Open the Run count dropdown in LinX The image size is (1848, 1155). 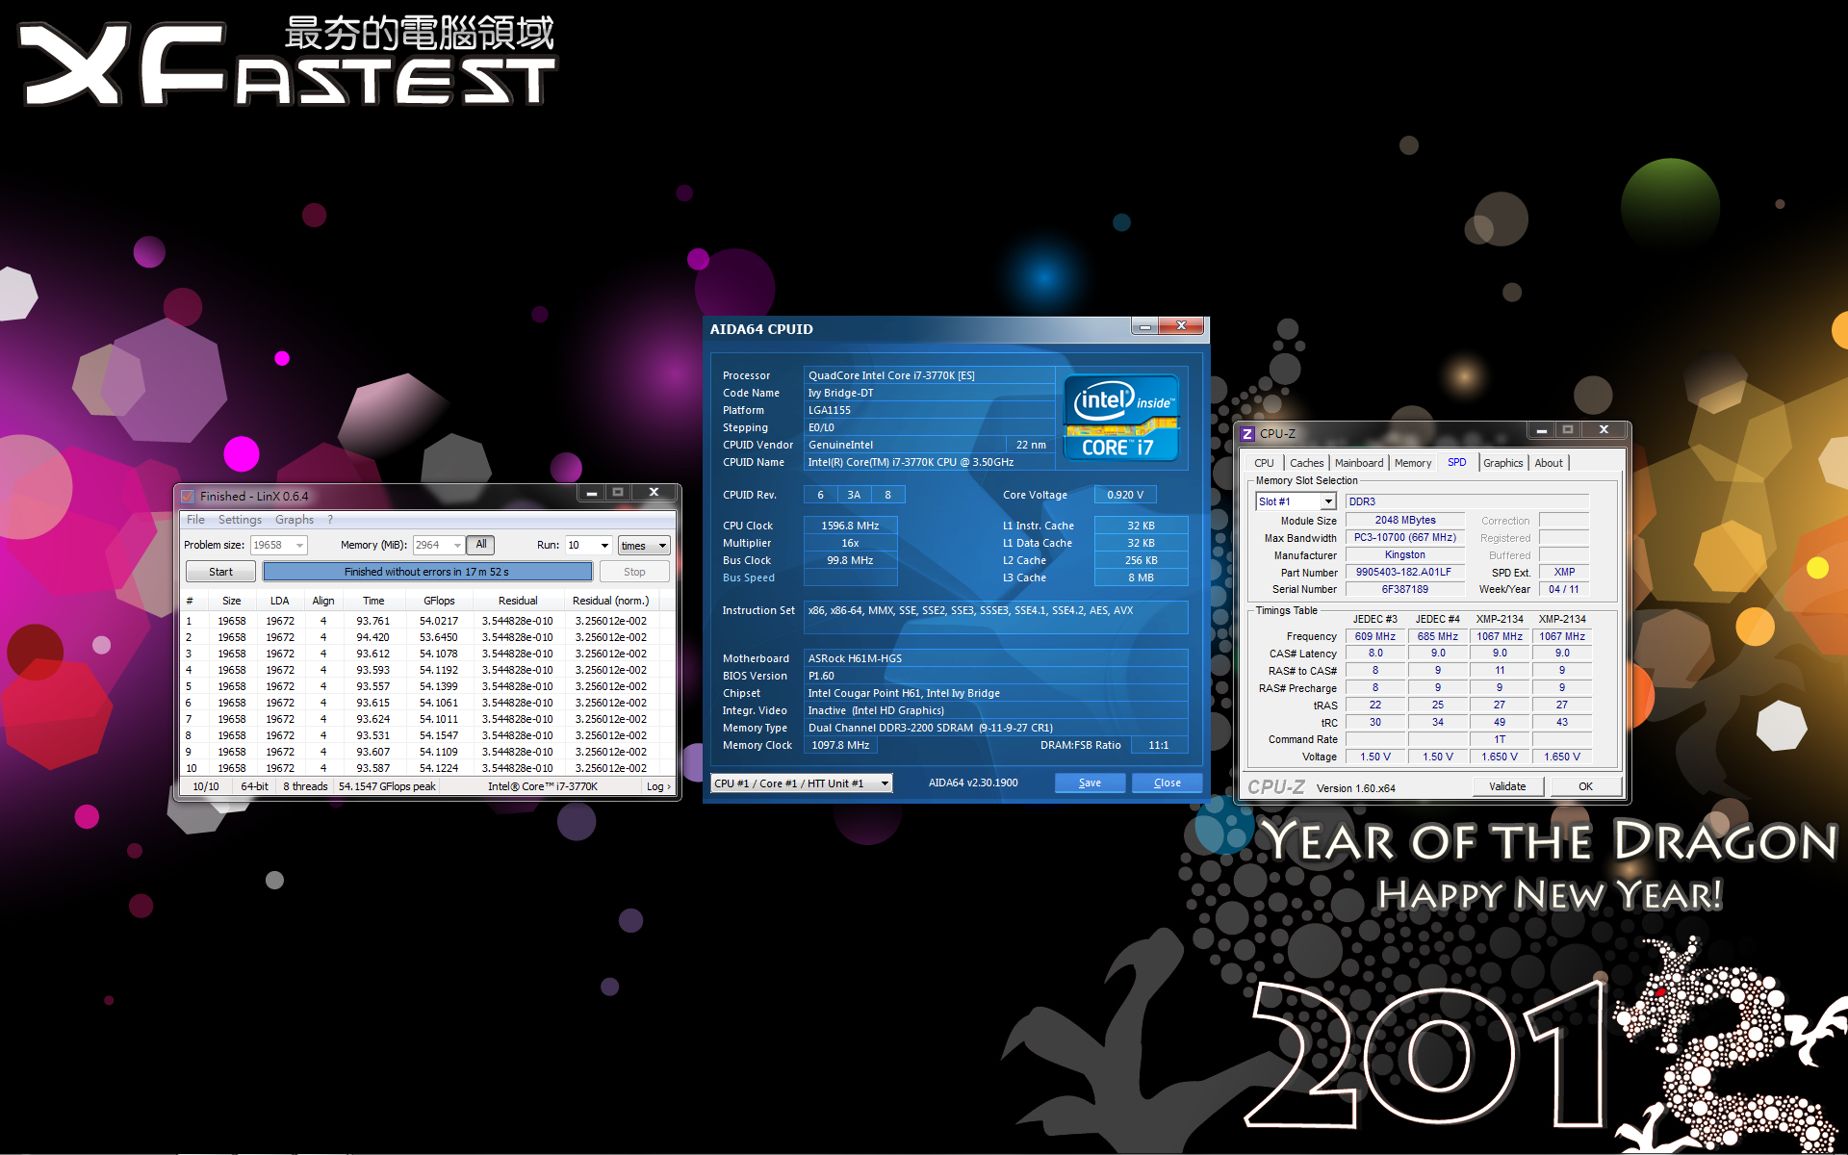click(x=604, y=546)
